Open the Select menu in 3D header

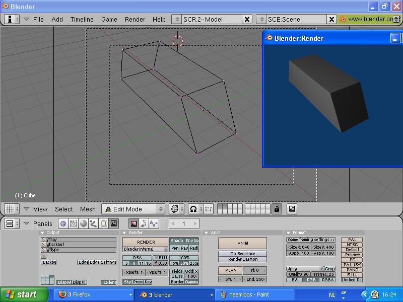point(64,209)
